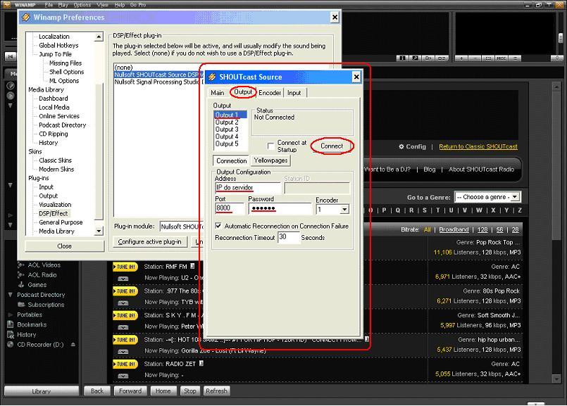Open the Choose a genre dropdown
Screen dimensions: 567x406
tap(487, 197)
